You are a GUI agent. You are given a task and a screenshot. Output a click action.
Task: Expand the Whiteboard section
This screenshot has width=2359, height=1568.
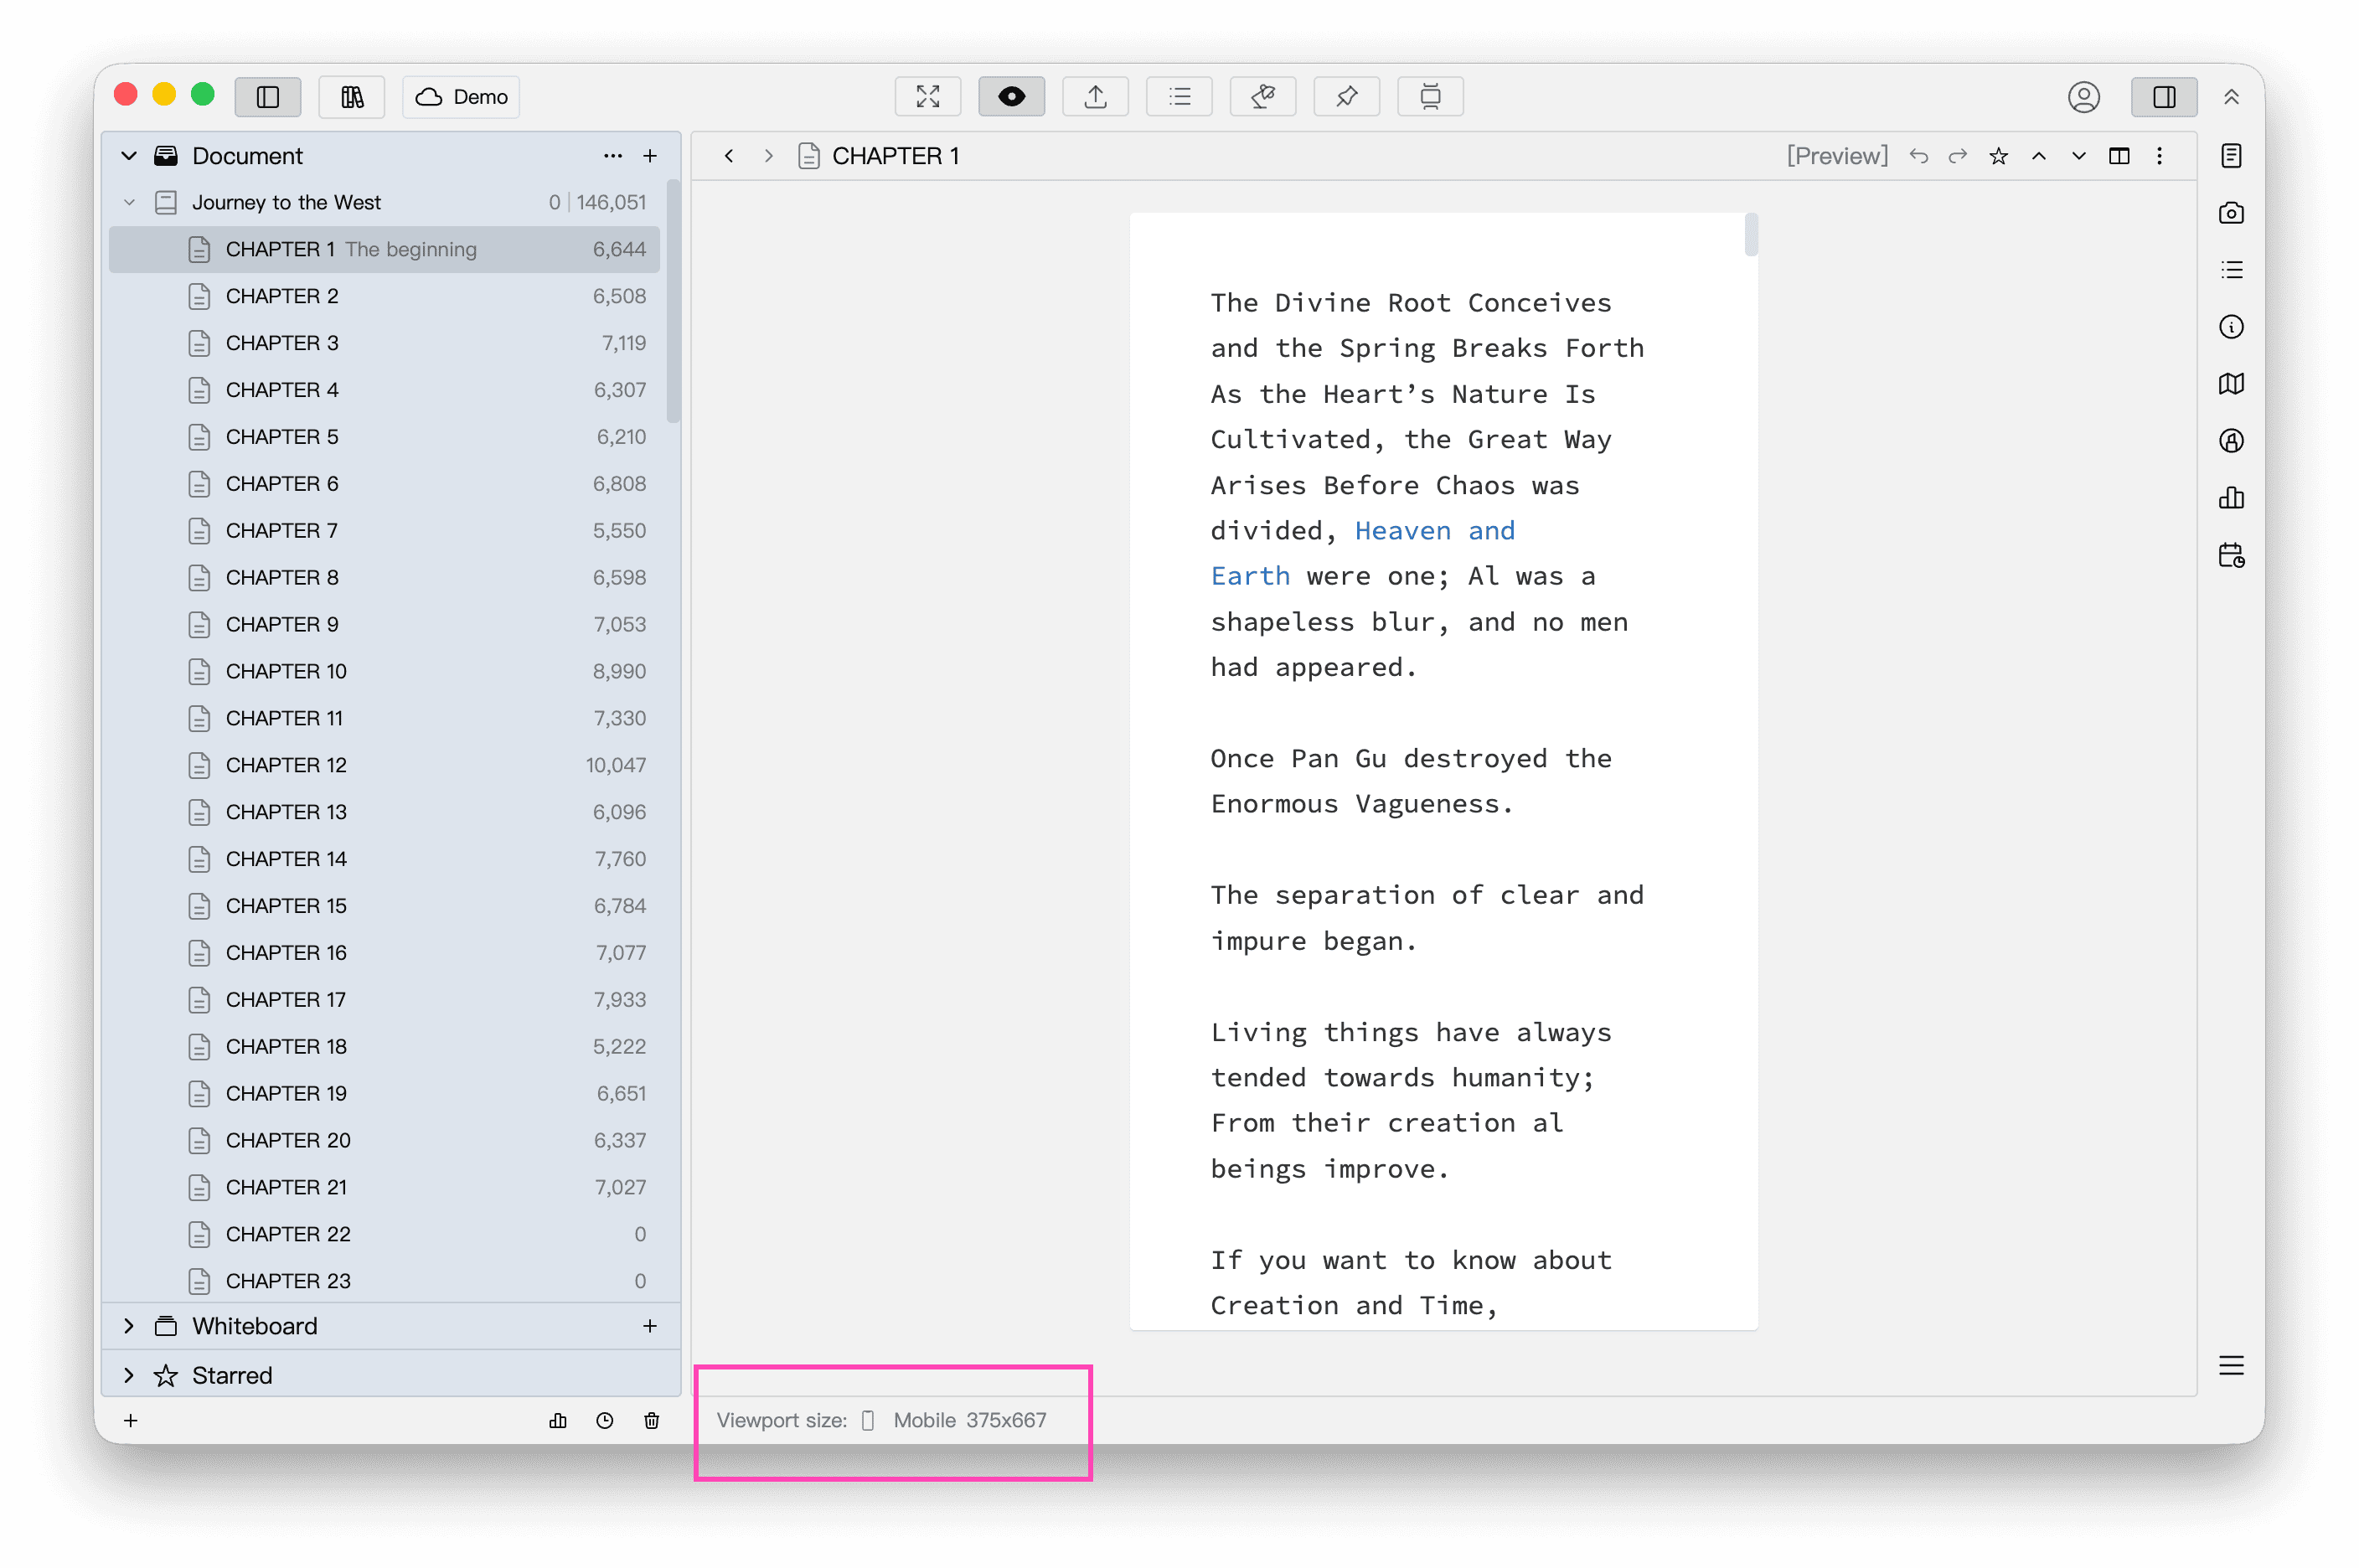129,1326
